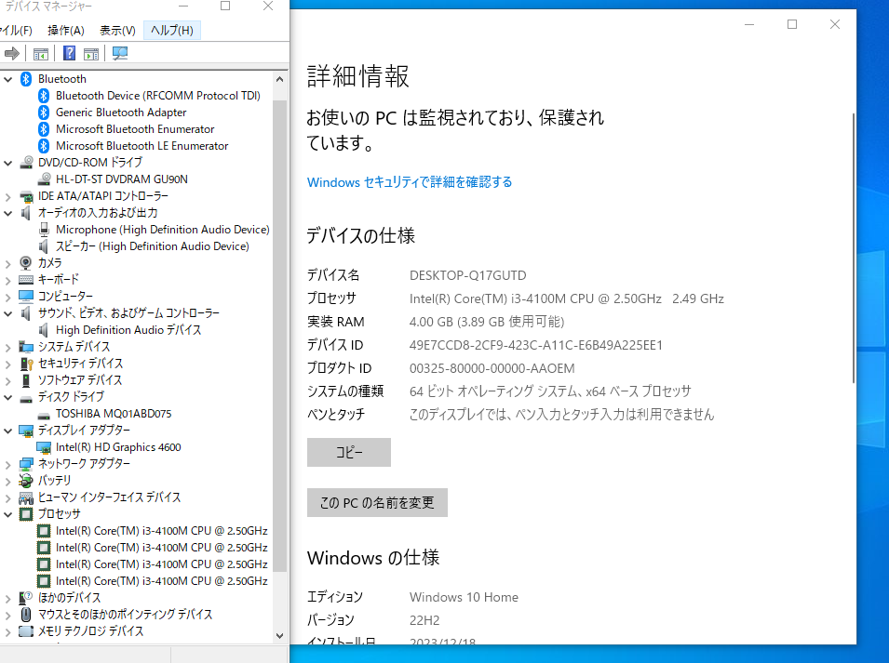The width and height of the screenshot is (889, 663).
Task: Minimize the デバイス マネージャー window
Action: (183, 7)
